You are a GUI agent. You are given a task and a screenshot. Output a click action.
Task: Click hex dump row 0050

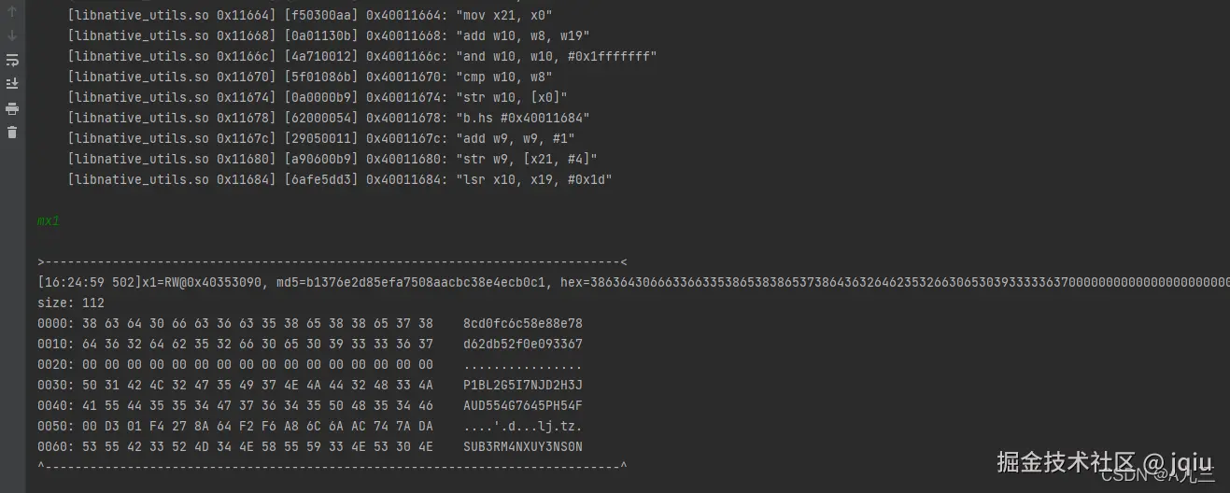(x=310, y=426)
